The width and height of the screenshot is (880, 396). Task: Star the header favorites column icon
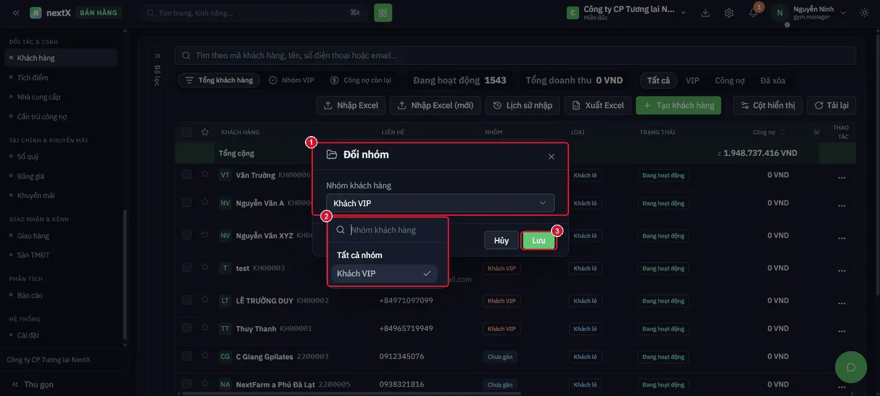205,132
